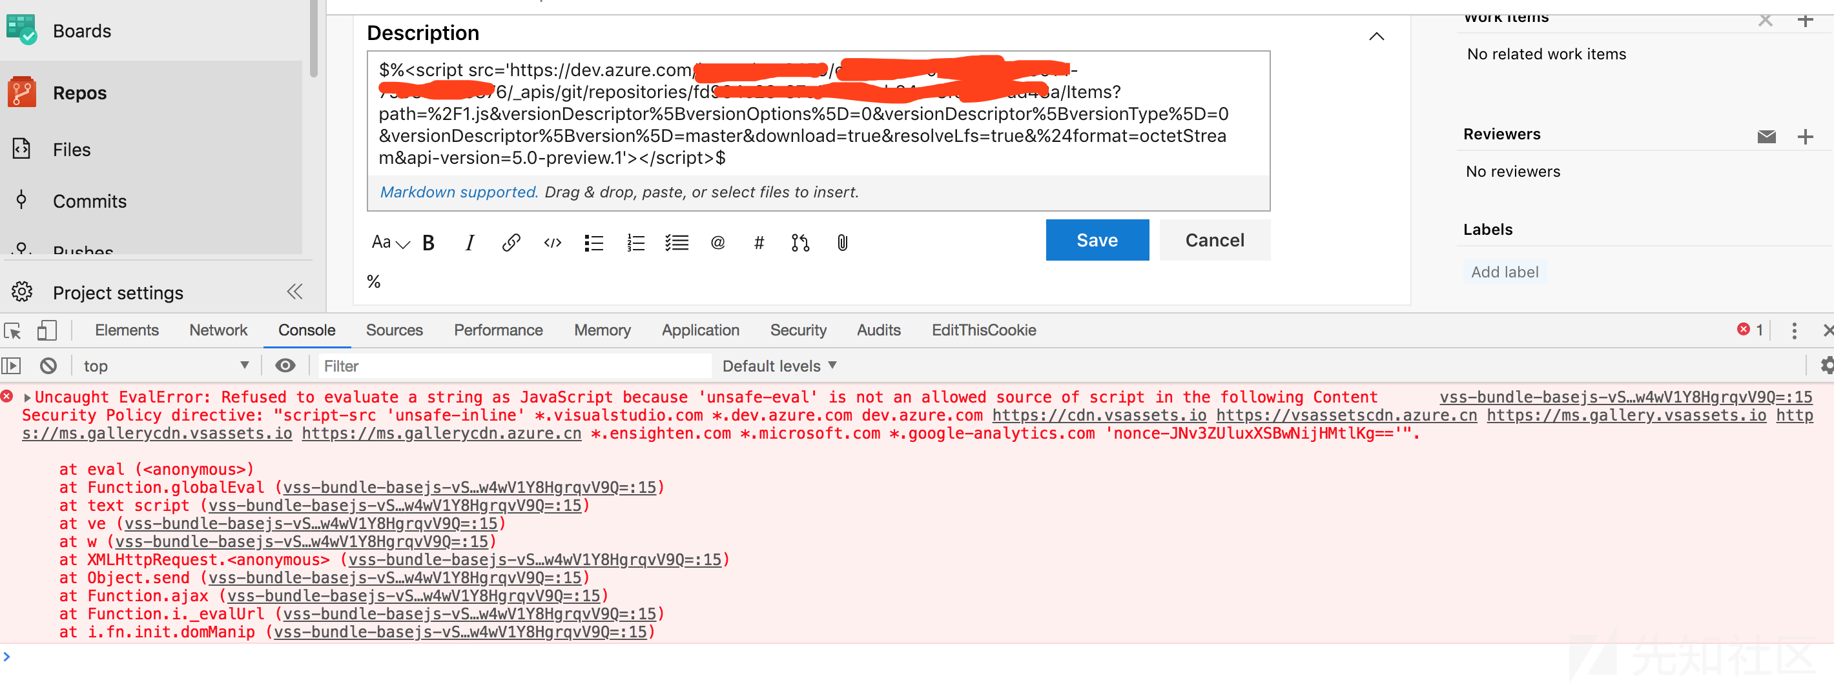Open Boards in the sidebar
Screen dimensions: 1834x689
(82, 30)
